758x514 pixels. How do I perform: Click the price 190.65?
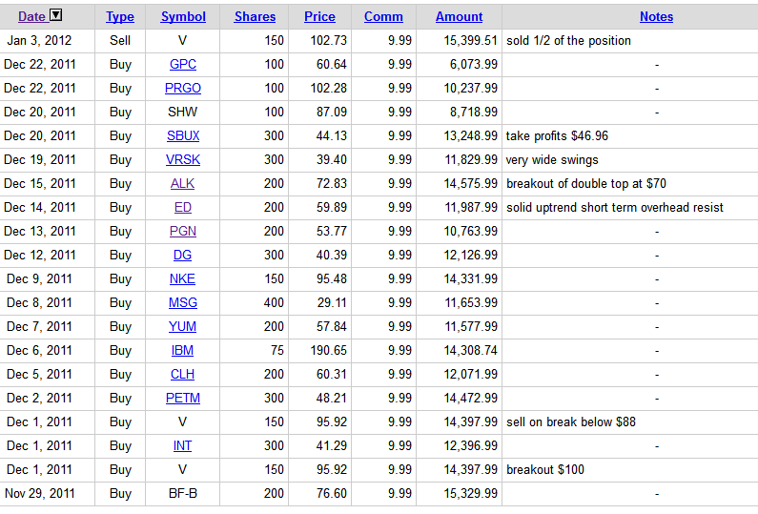(328, 351)
